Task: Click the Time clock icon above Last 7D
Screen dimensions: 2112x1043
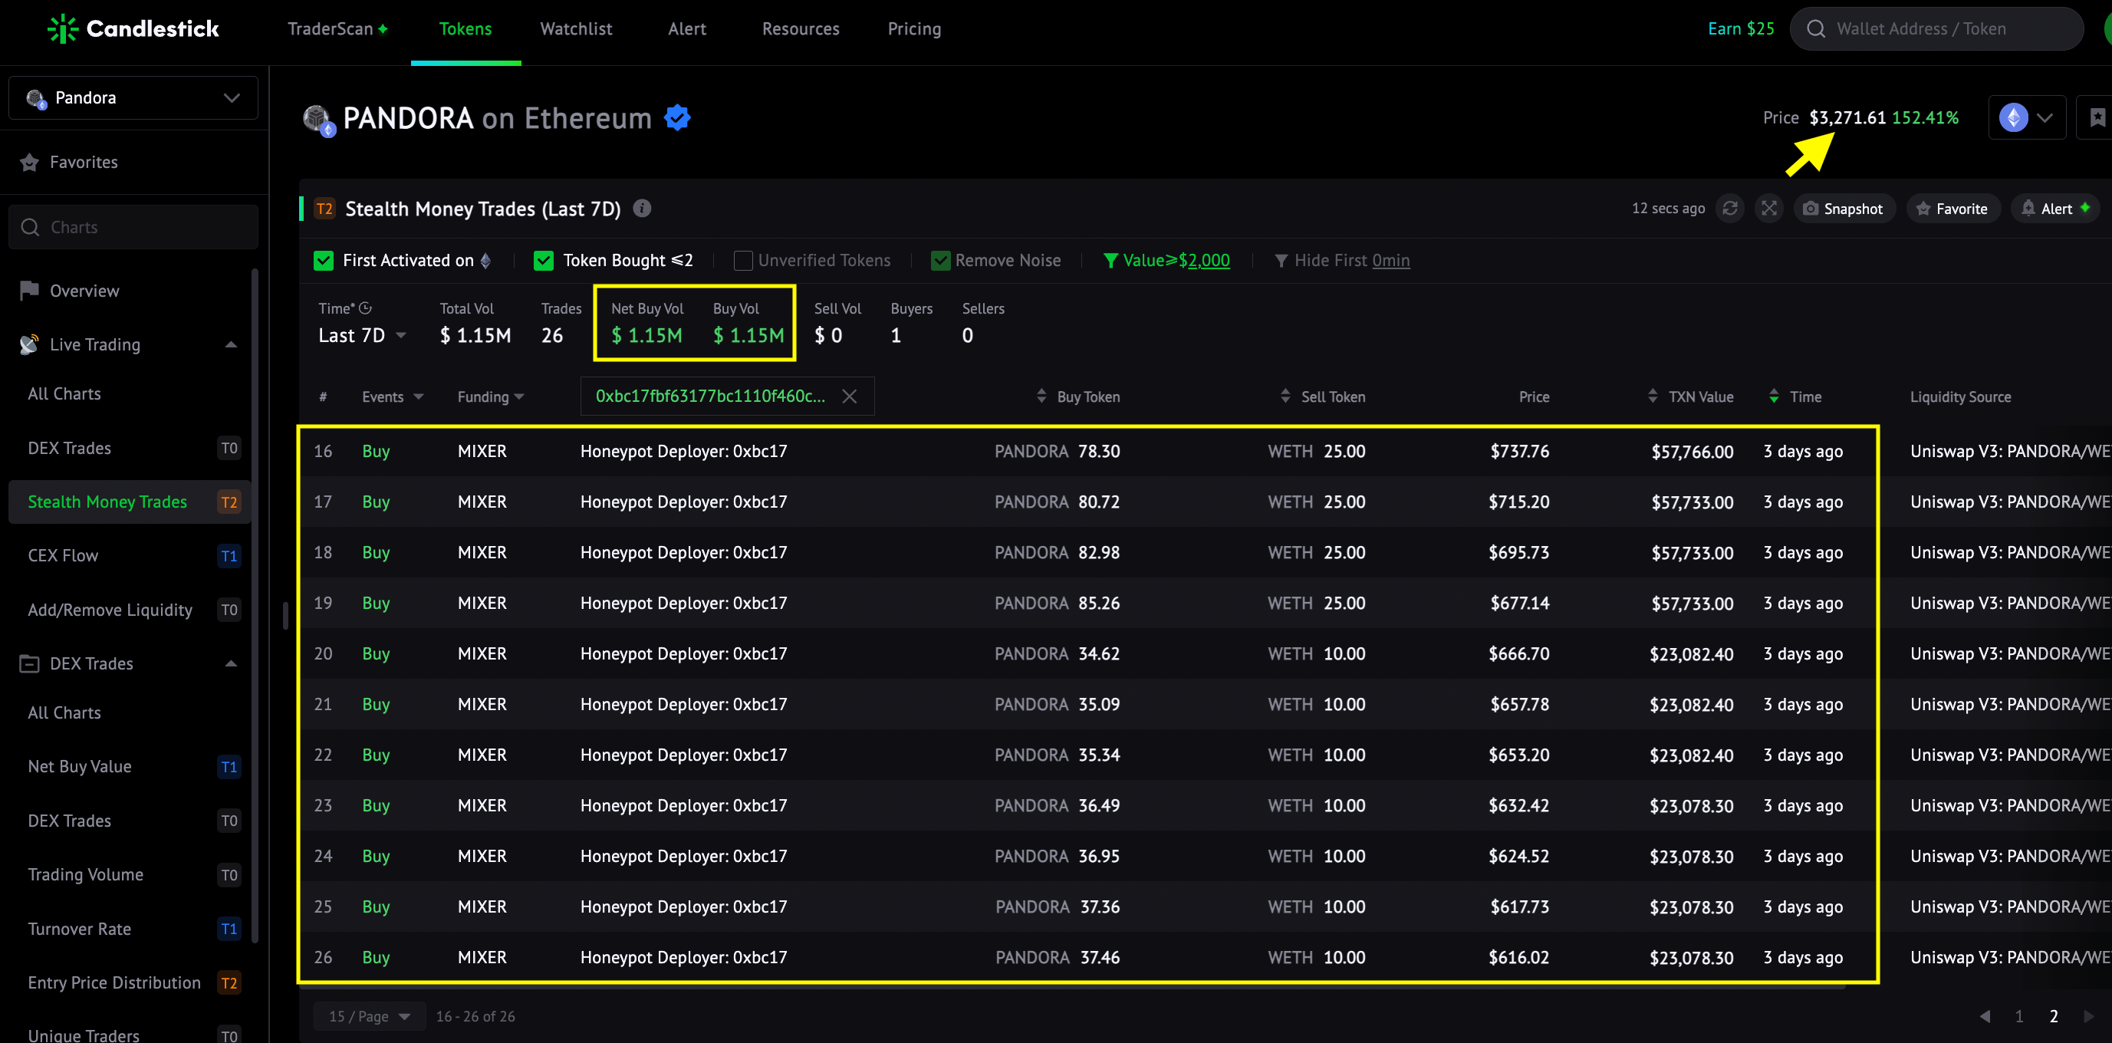Action: [366, 308]
